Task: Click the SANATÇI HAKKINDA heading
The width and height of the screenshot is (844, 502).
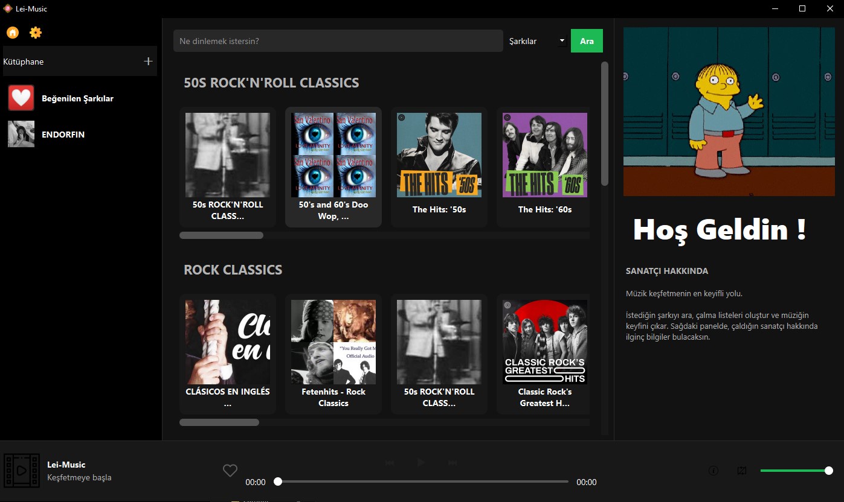Action: point(667,271)
